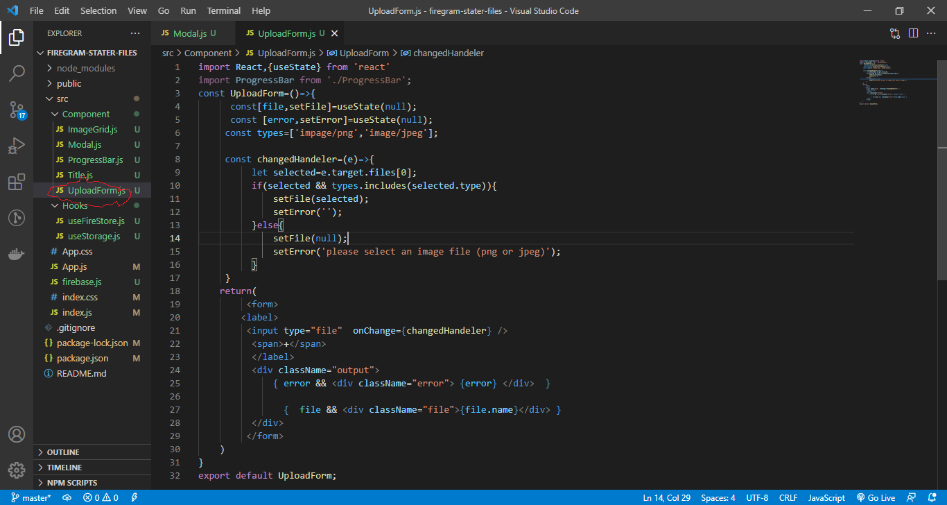Expand the TIMELINE section
The height and width of the screenshot is (505, 947).
(x=92, y=468)
